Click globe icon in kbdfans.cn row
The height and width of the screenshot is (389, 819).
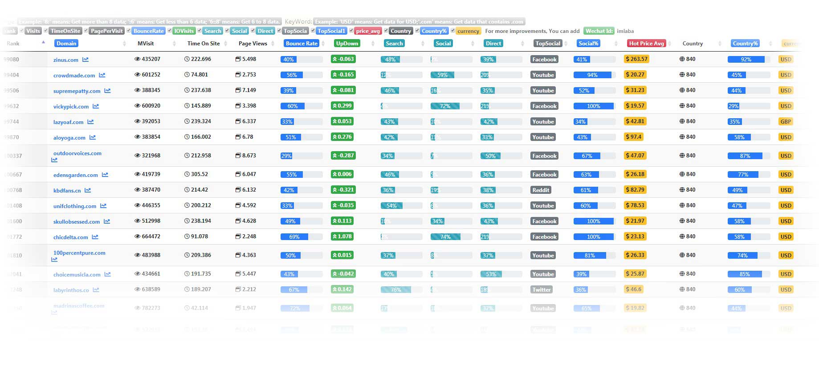[x=682, y=190]
